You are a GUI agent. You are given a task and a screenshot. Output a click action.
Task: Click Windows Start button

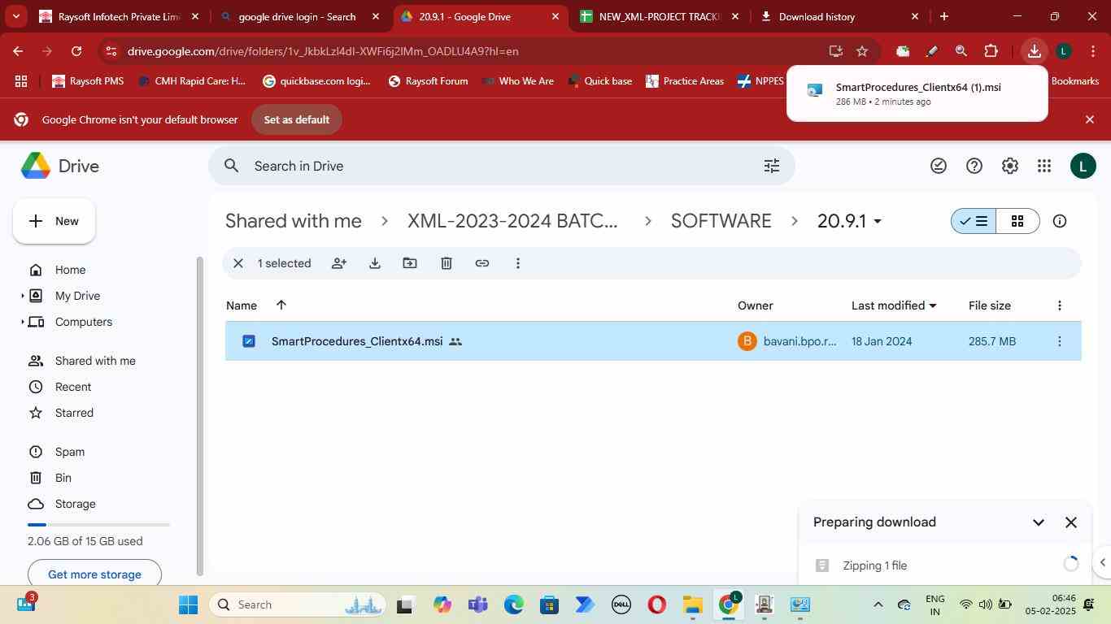click(x=188, y=604)
